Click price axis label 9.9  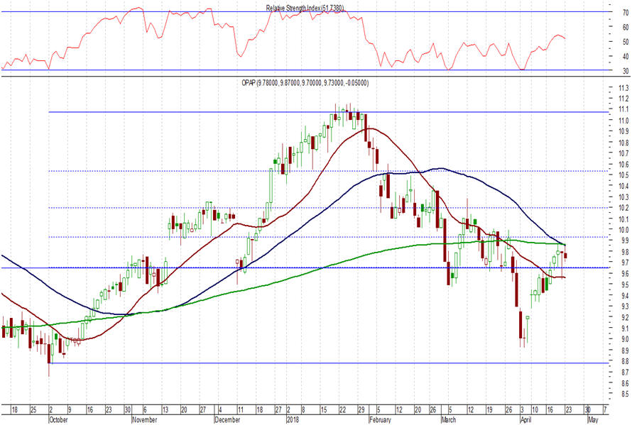pyautogui.click(x=625, y=241)
